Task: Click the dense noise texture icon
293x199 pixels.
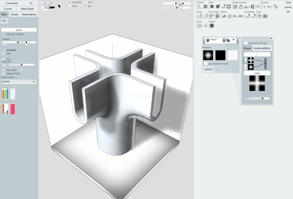Action: [x=265, y=16]
